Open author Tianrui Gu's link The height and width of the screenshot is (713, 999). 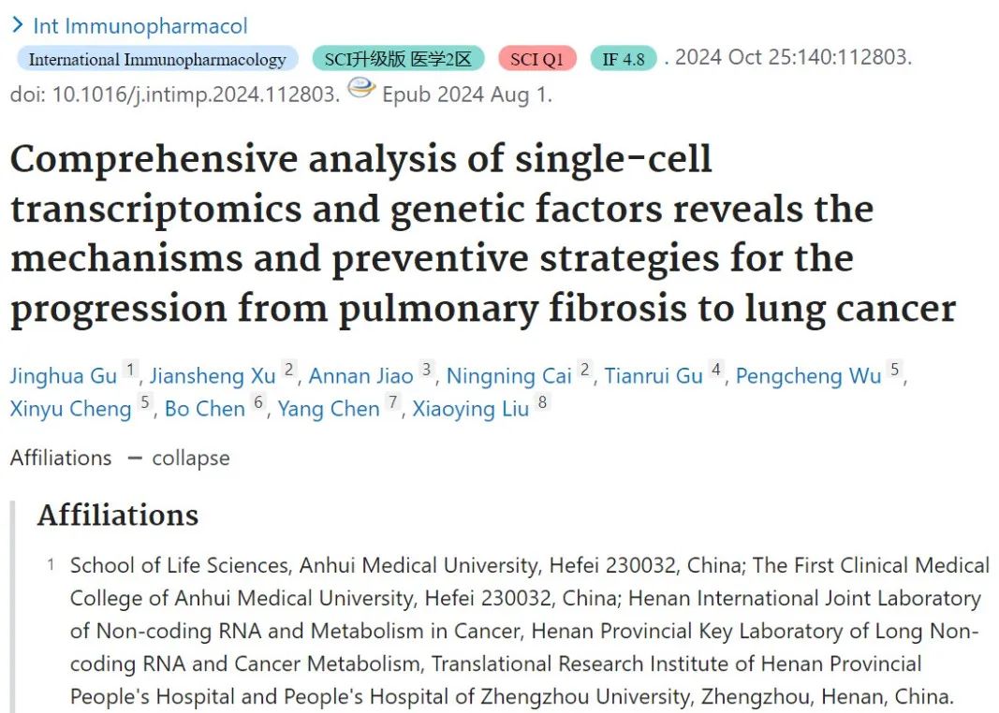coord(654,375)
